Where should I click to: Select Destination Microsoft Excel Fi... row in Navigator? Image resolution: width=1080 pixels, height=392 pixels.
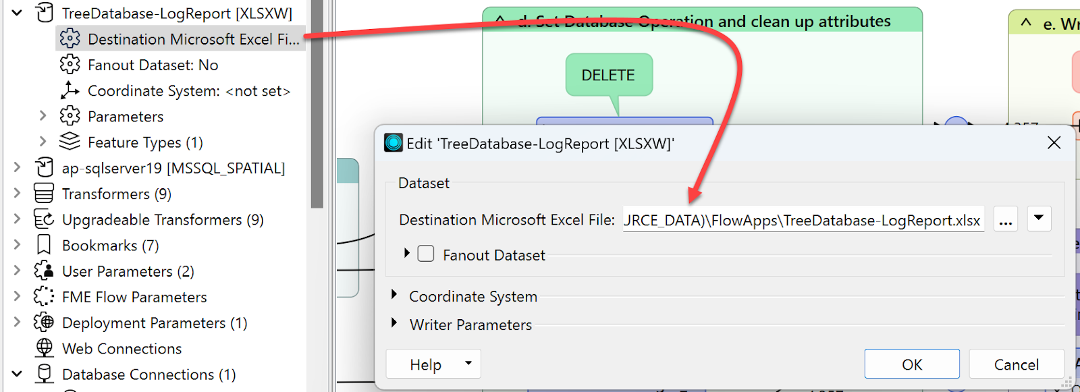(x=180, y=38)
